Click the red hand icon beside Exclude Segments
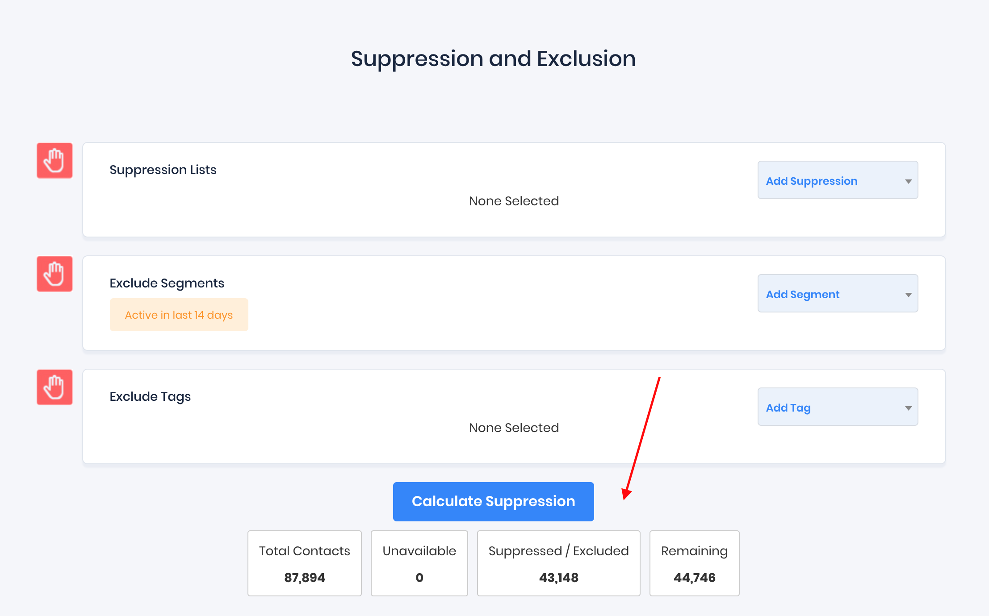989x616 pixels. click(x=54, y=274)
